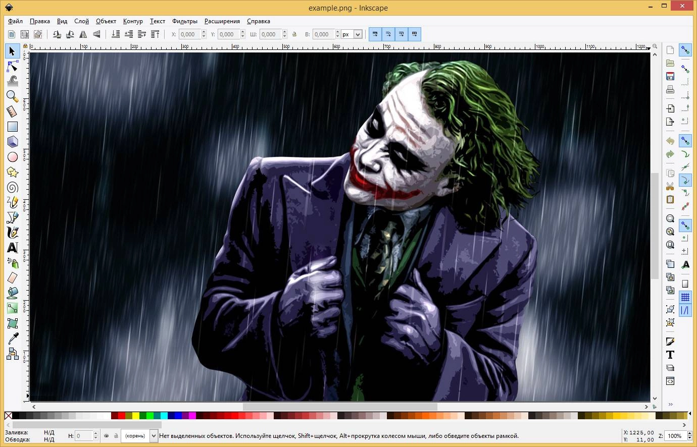Select the Connector diagram tool
Screen dimensions: 697x447
(x=12, y=354)
